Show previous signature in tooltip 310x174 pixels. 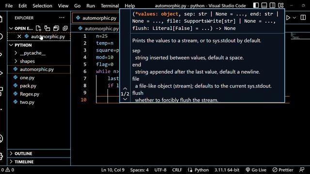tap(125, 88)
